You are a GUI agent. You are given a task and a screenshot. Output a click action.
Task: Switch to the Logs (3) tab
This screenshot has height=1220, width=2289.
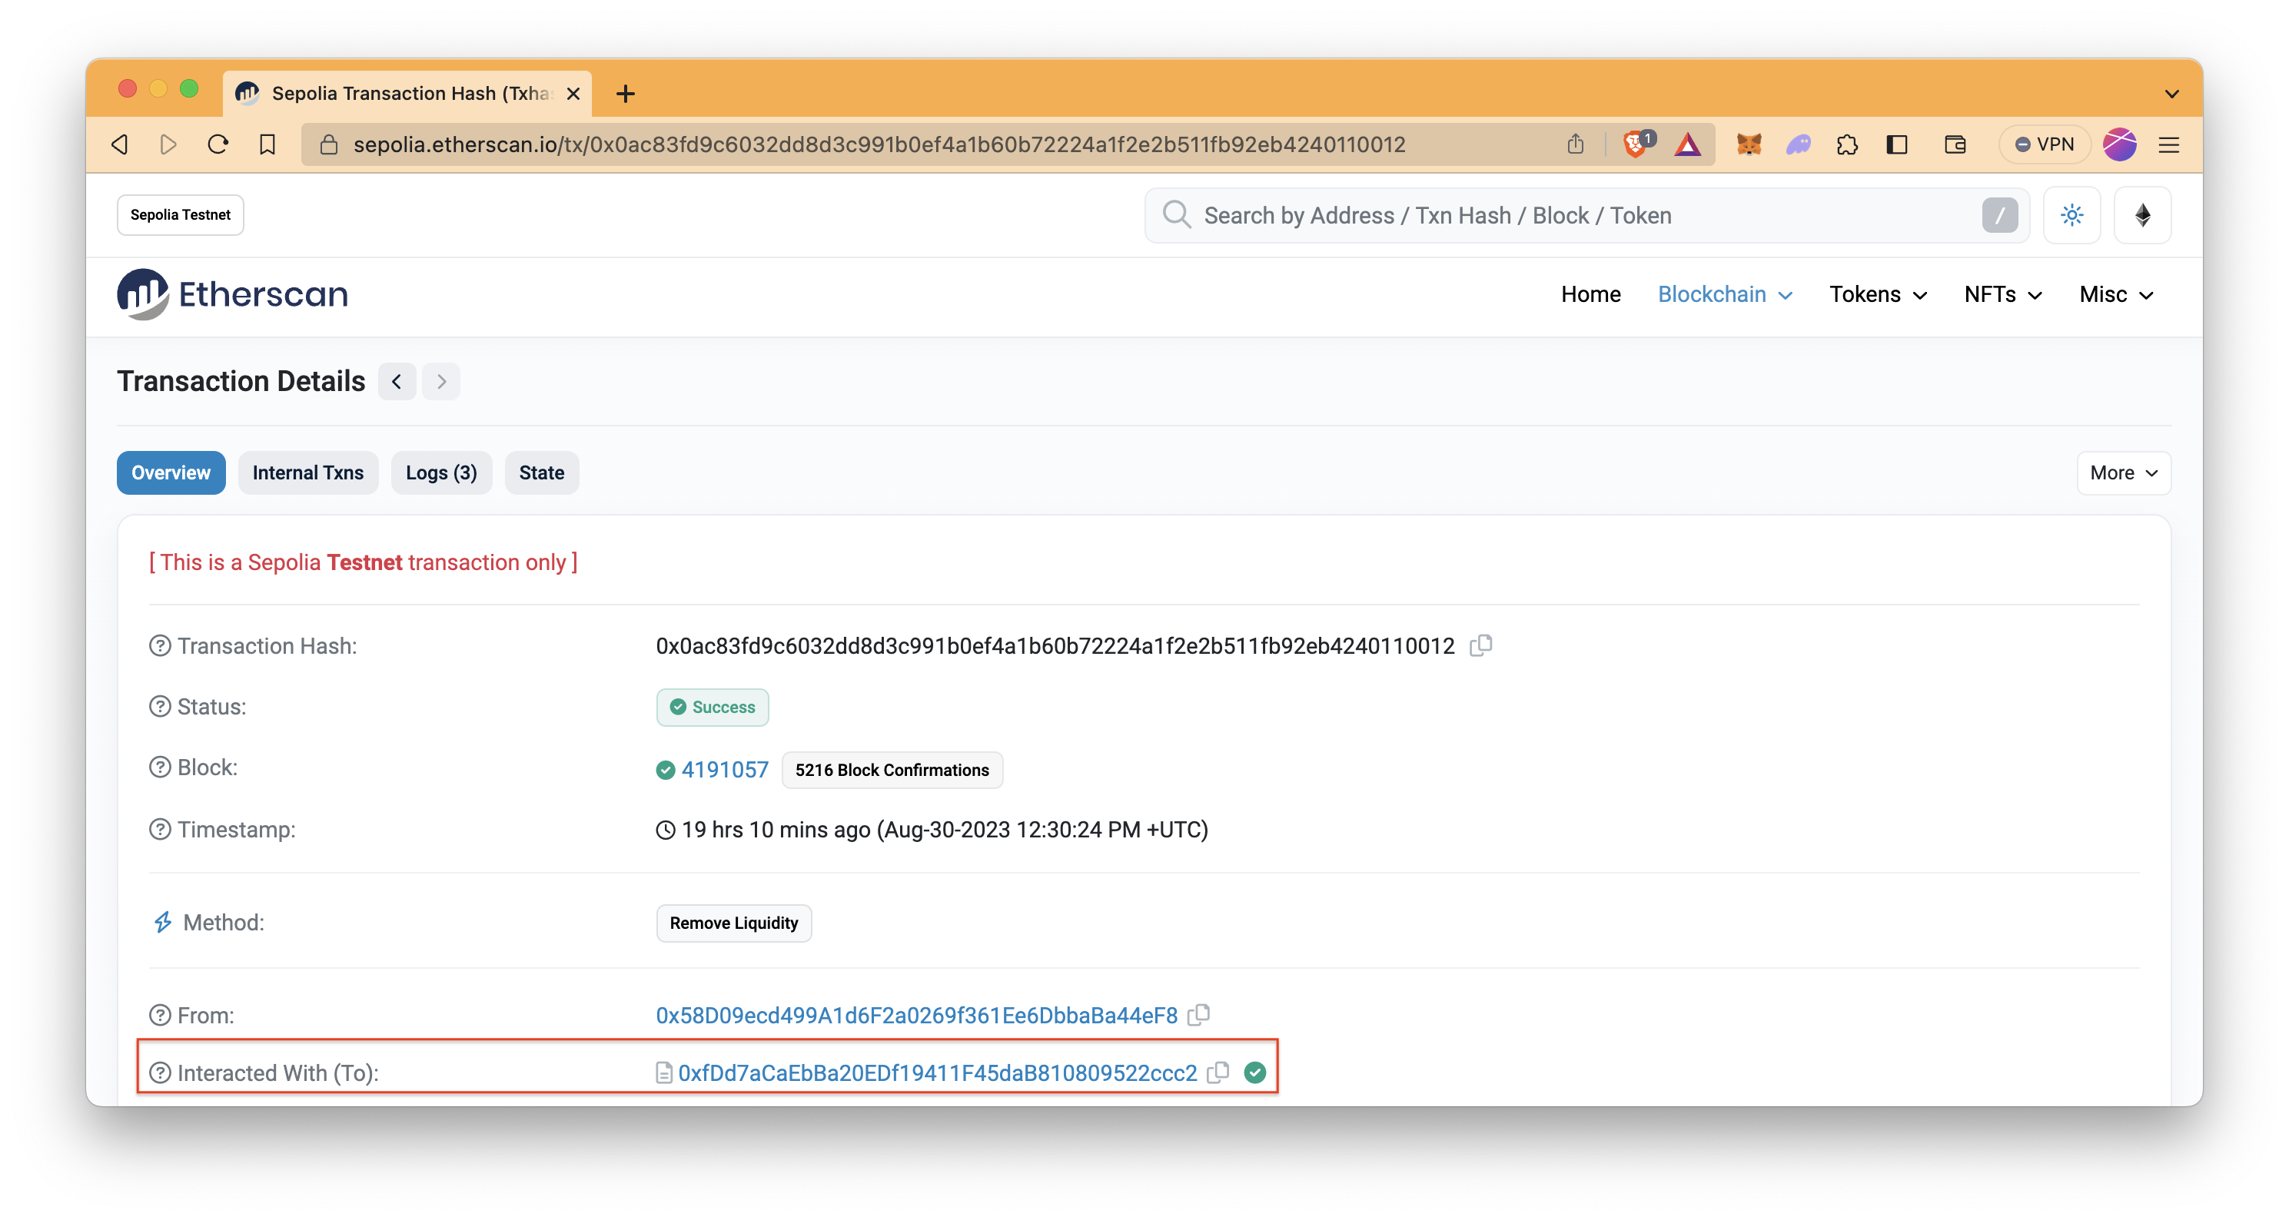click(x=440, y=473)
